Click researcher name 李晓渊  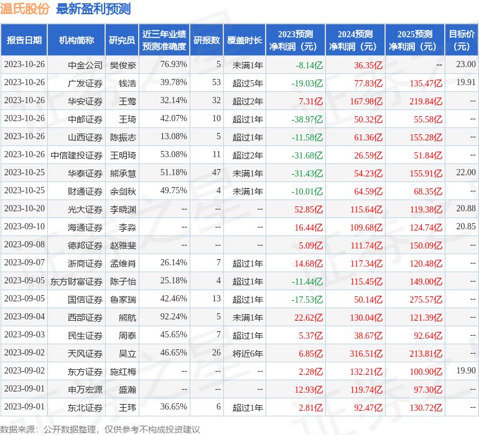tap(123, 209)
